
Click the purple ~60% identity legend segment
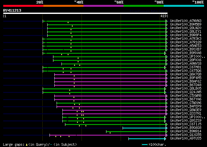pos(103,6)
